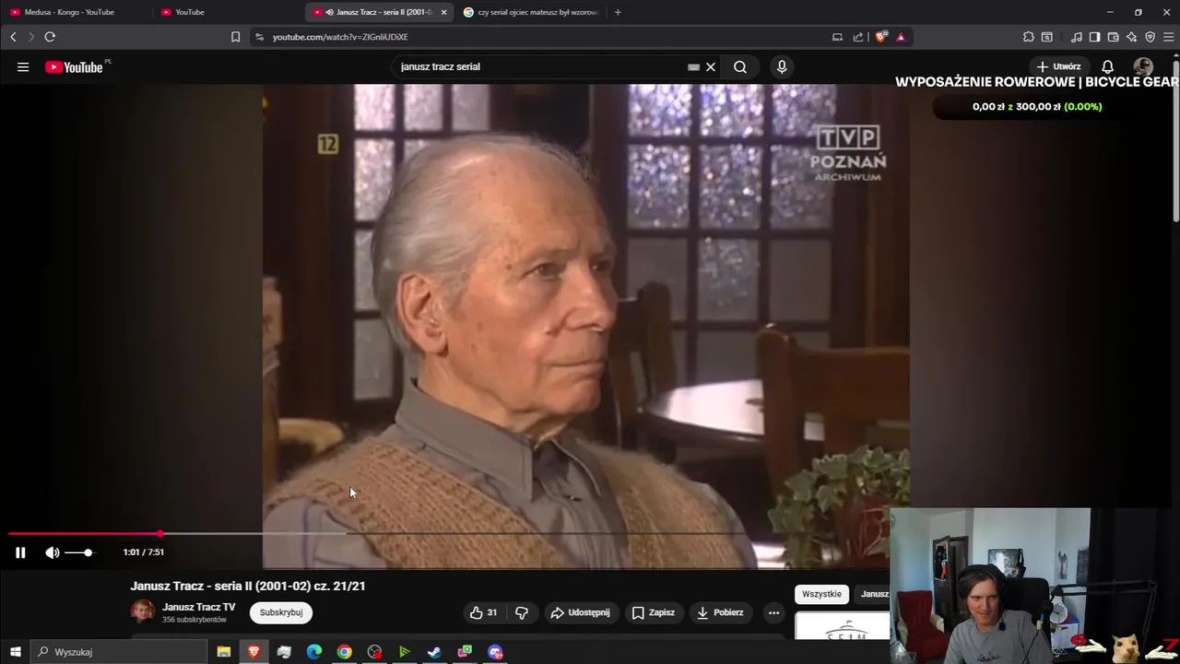Bookmark this page in the address bar
The image size is (1180, 664).
point(235,37)
